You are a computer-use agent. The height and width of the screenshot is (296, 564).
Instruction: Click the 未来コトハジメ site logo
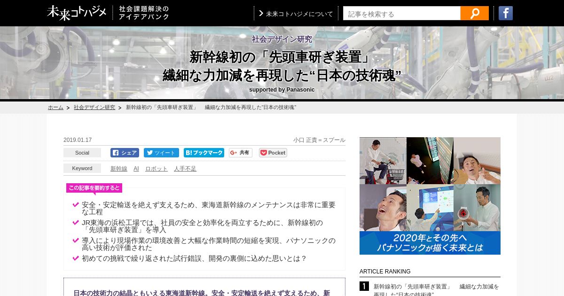click(77, 13)
